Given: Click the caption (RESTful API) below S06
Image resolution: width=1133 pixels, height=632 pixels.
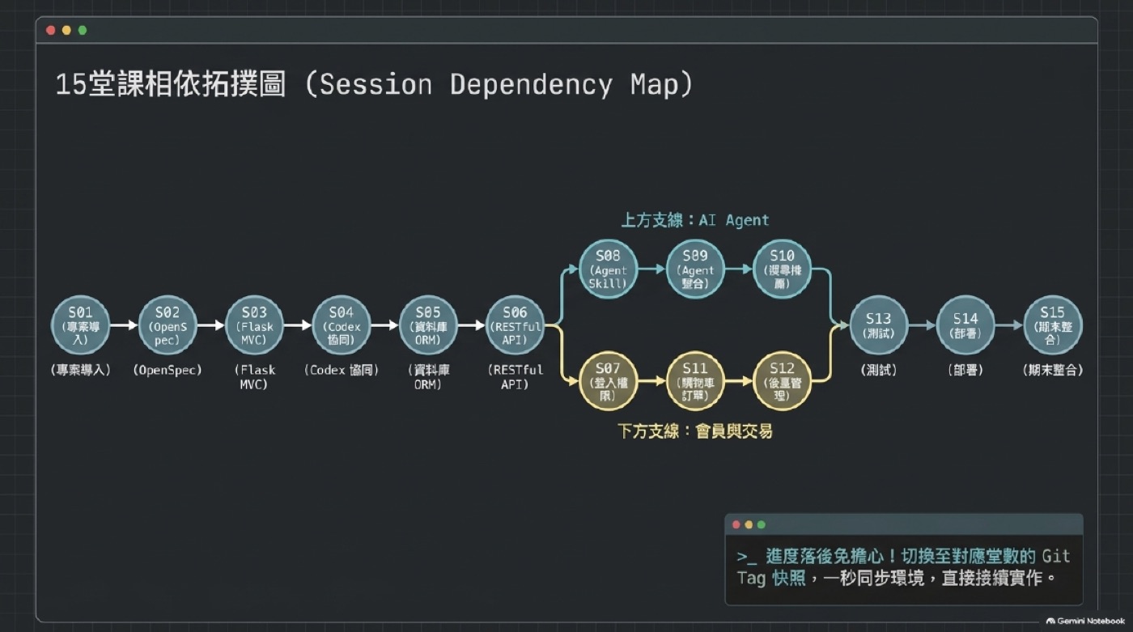Looking at the screenshot, I should click(x=516, y=377).
